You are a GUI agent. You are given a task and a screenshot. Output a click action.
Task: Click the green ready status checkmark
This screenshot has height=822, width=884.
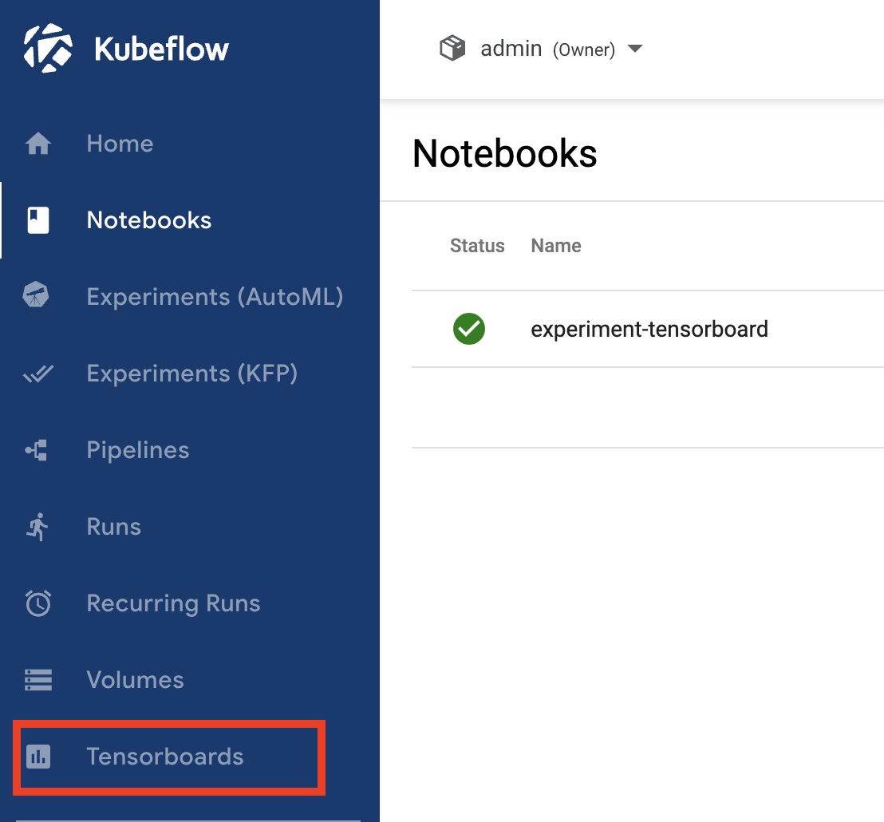[469, 329]
